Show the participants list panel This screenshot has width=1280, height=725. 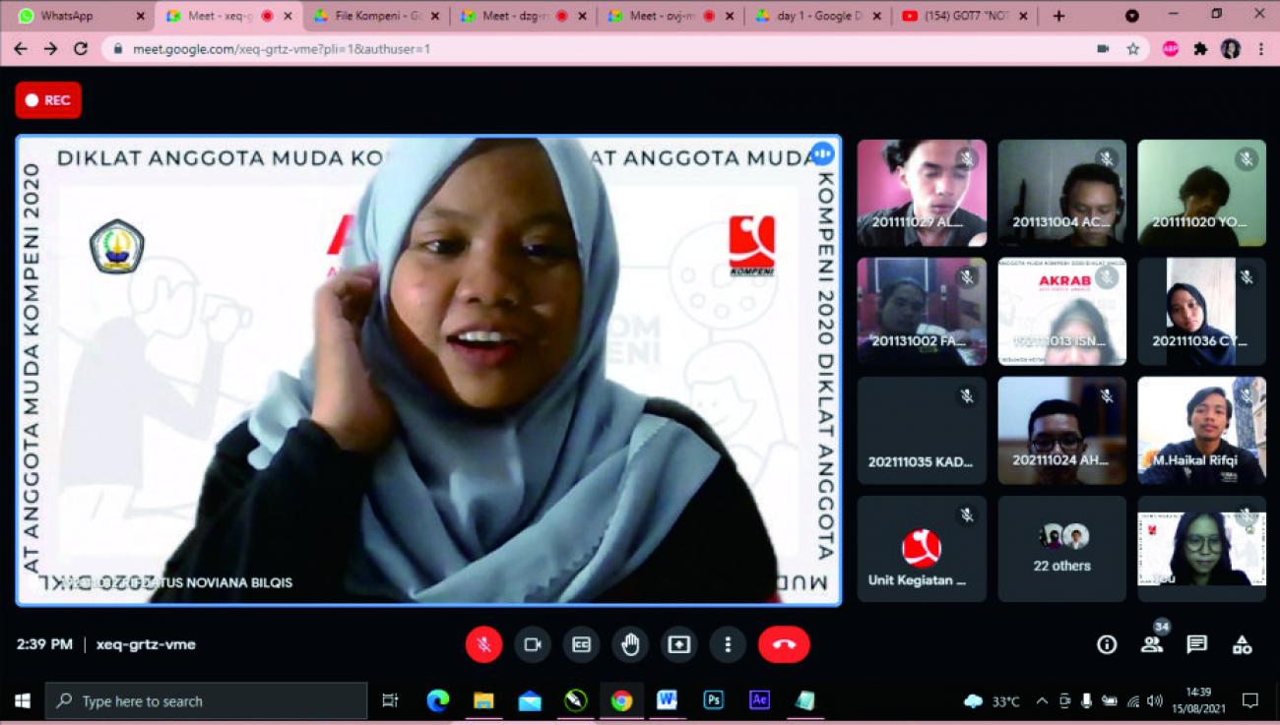point(1151,644)
